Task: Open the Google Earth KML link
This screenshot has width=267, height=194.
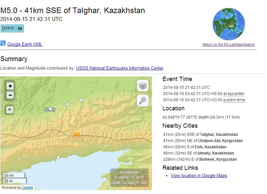Action: tap(25, 44)
